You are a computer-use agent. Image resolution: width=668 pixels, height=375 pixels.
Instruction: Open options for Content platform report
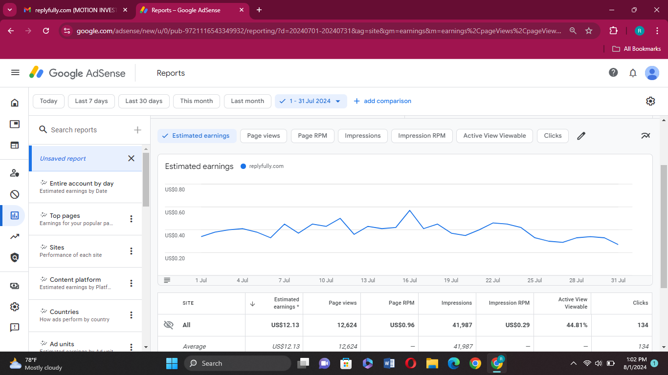131,283
